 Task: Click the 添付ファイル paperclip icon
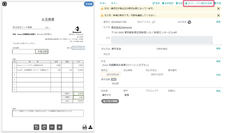coord(154,22)
